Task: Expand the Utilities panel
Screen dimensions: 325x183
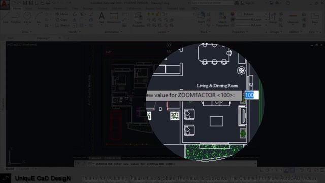Action: (x=296, y=32)
